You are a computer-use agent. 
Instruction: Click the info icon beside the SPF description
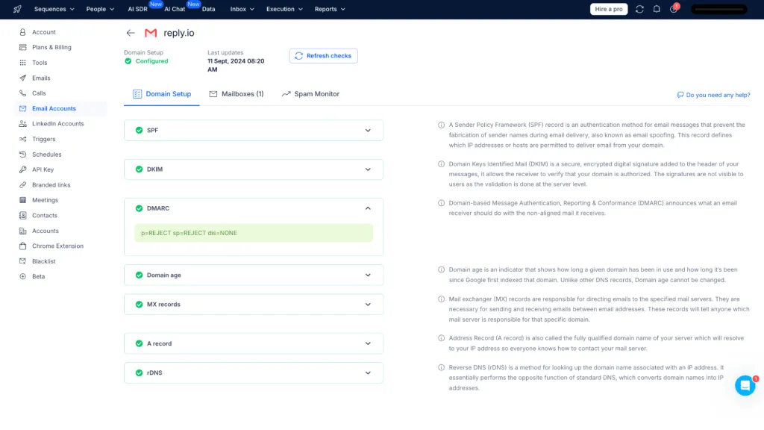coord(441,125)
